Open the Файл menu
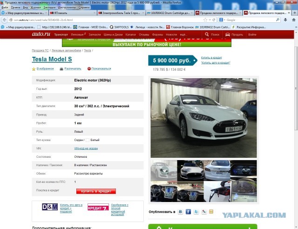The height and width of the screenshot is (229, 298). pyautogui.click(x=5, y=7)
